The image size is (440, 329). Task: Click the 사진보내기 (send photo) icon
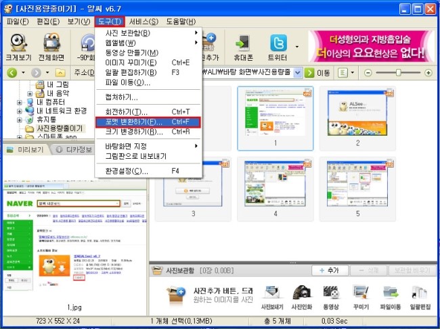[271, 296]
